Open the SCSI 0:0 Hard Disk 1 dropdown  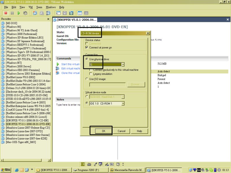(123, 97)
